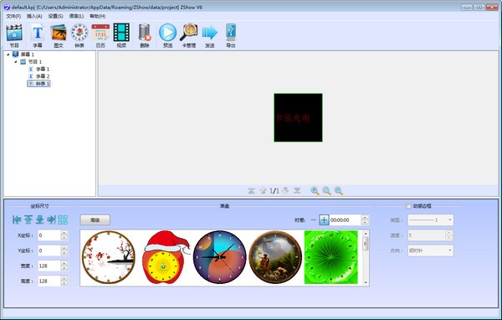This screenshot has width=502, height=320.
Task: Click the 导出 USB export icon
Action: click(x=231, y=35)
